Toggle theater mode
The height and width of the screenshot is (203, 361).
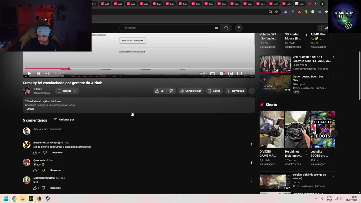(x=239, y=74)
